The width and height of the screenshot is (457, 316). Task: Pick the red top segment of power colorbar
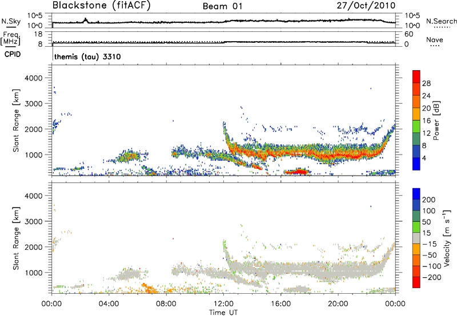coord(416,76)
